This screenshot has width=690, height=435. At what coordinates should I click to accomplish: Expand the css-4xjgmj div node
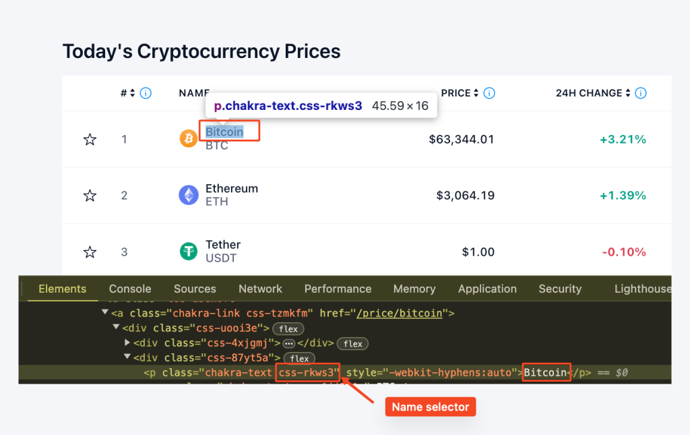(127, 342)
